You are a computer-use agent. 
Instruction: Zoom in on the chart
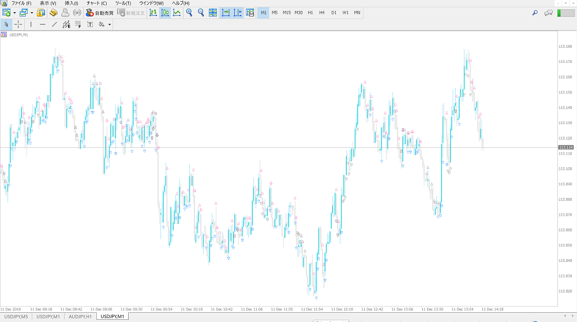189,12
